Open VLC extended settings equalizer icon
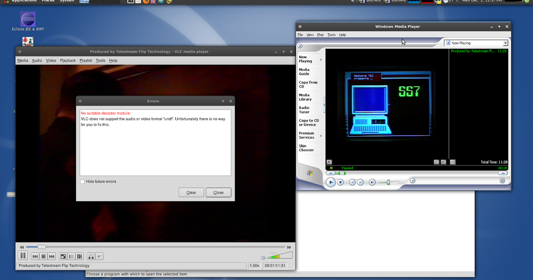533x280 pixels. (80, 256)
